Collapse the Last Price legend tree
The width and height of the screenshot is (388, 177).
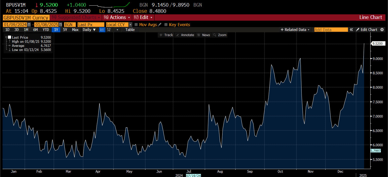[6, 37]
